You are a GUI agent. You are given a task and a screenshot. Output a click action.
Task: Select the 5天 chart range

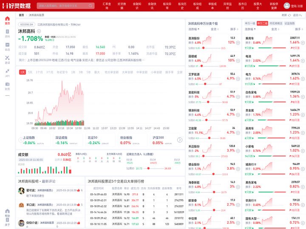(x=30, y=72)
